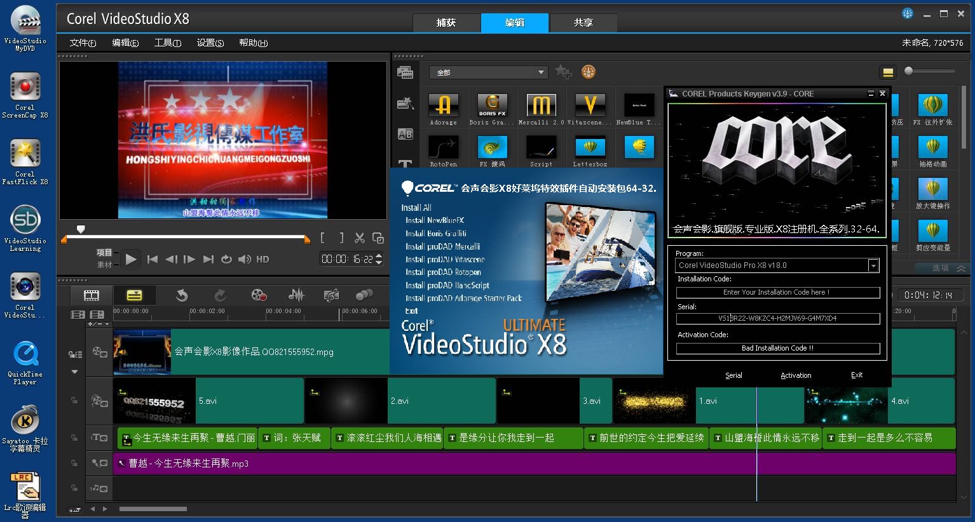Click Serial button in keygen window

(x=733, y=375)
